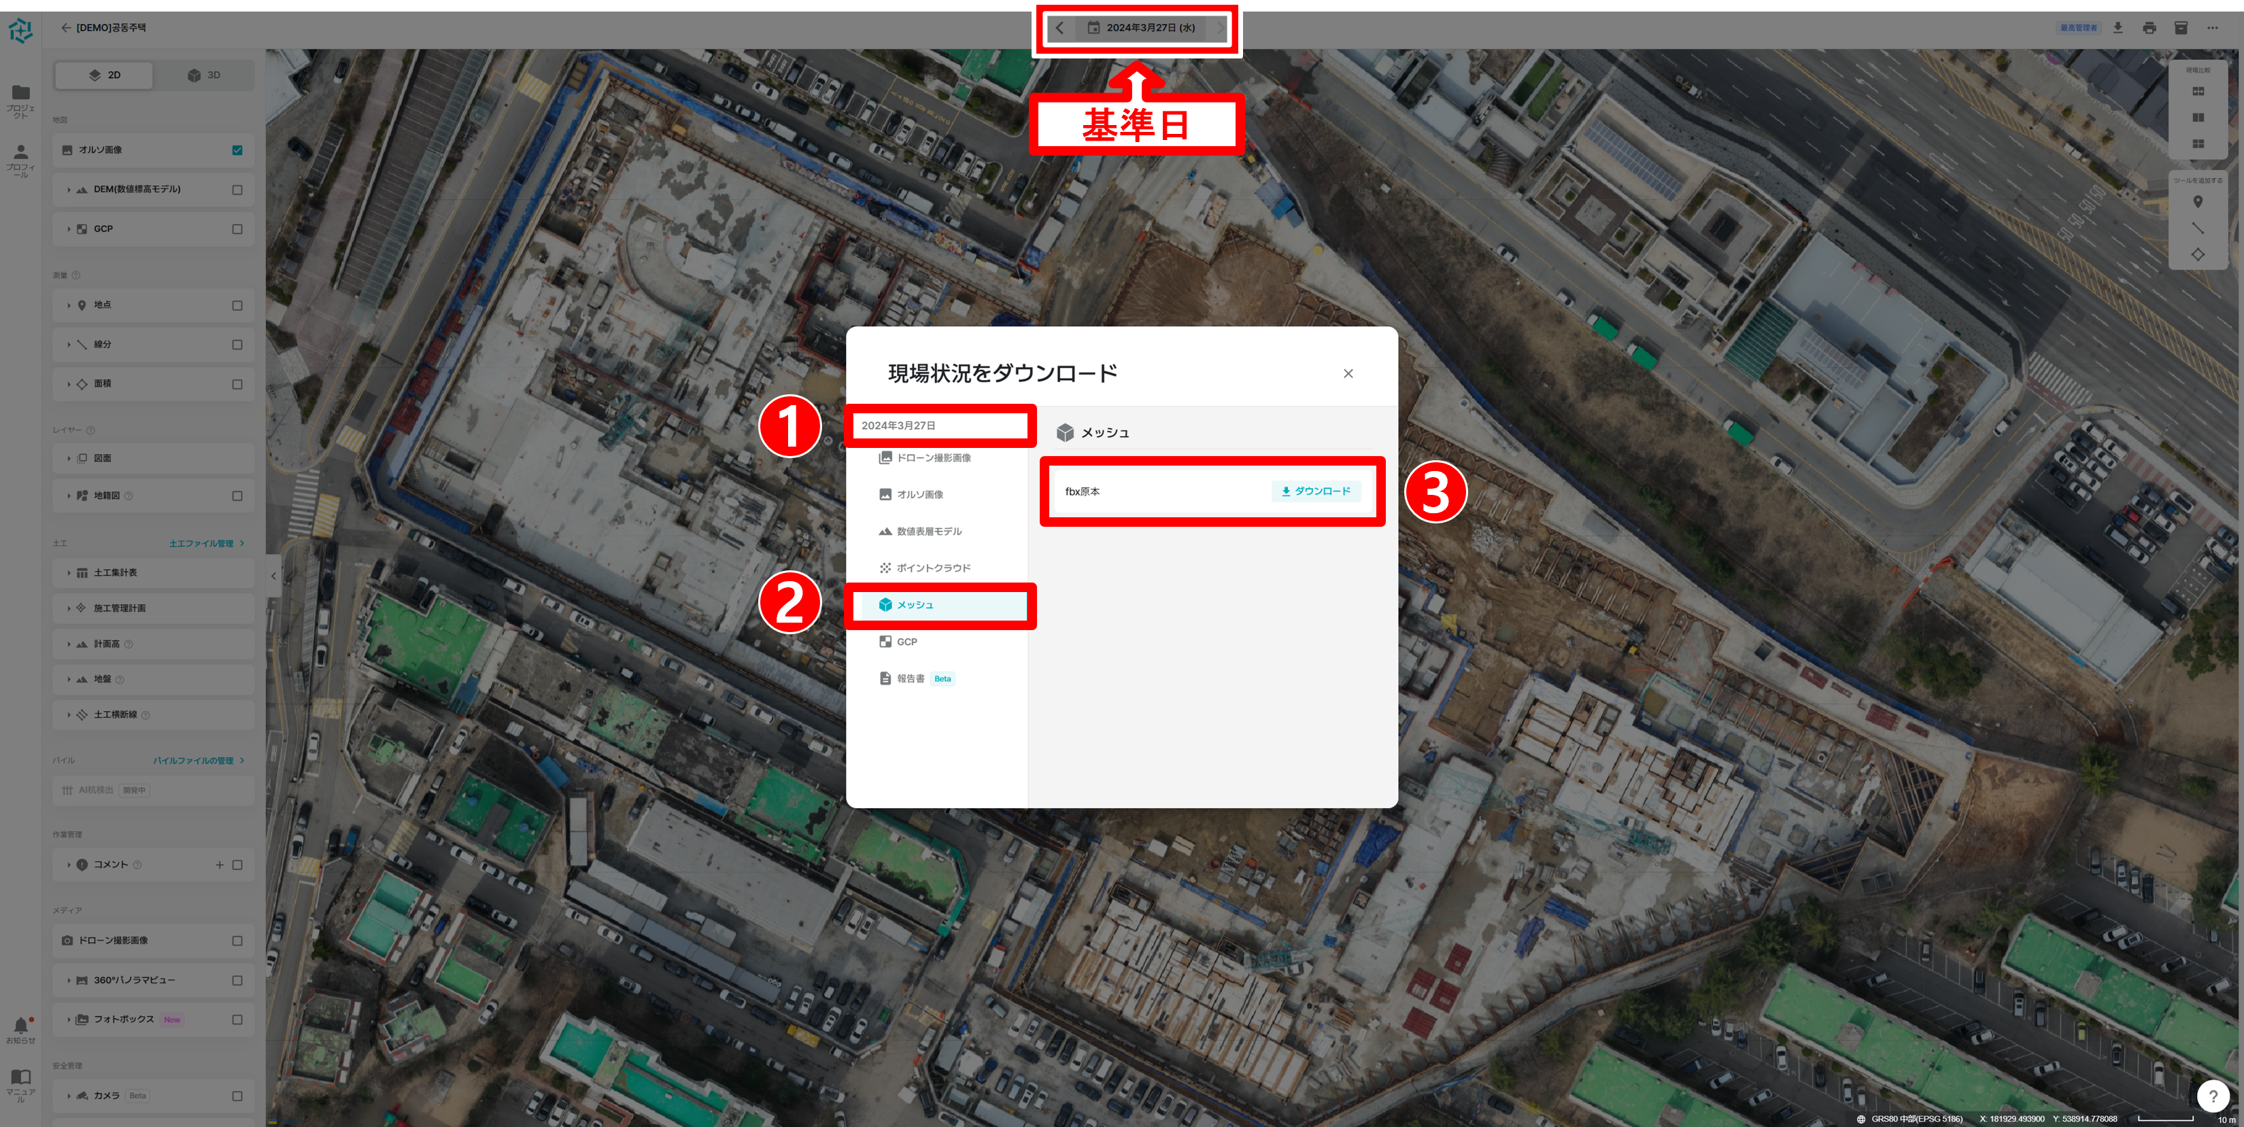Collapse the left sidebar panel handle
2244x1127 pixels.
pos(273,576)
